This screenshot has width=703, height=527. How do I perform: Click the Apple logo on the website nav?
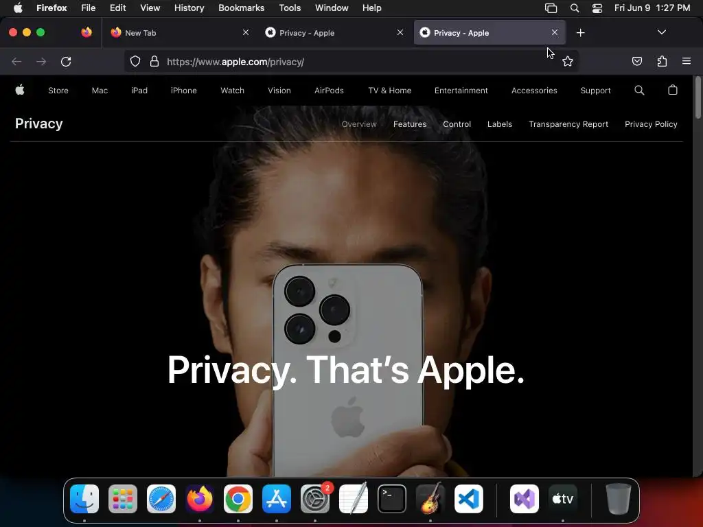(20, 90)
